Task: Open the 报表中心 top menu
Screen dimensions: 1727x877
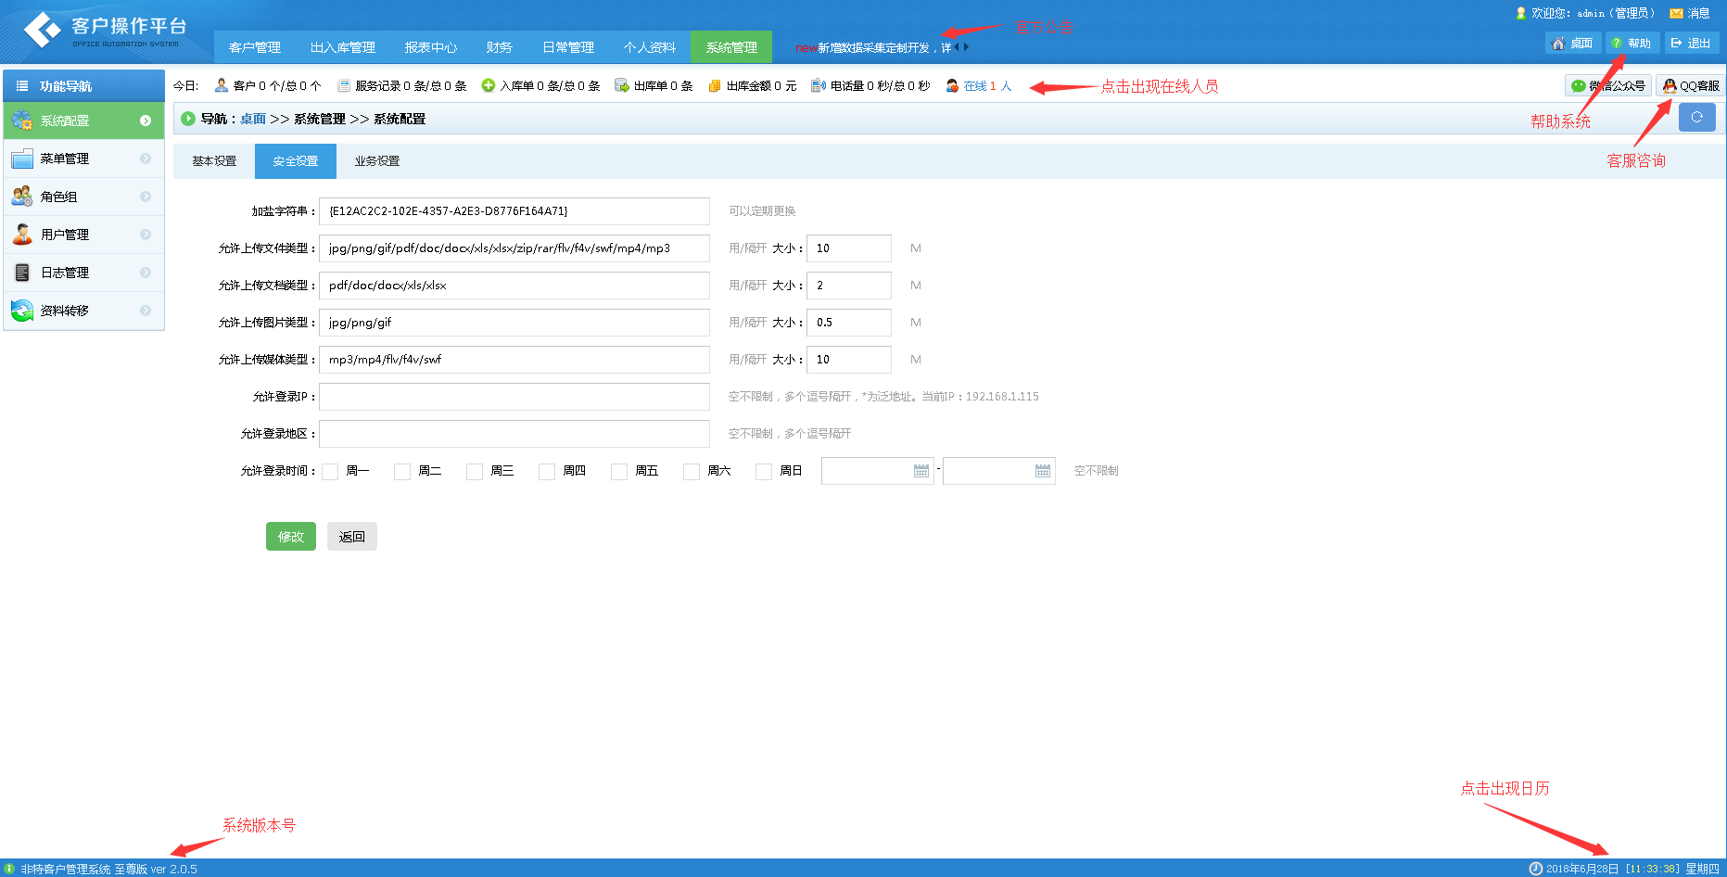Action: (430, 47)
